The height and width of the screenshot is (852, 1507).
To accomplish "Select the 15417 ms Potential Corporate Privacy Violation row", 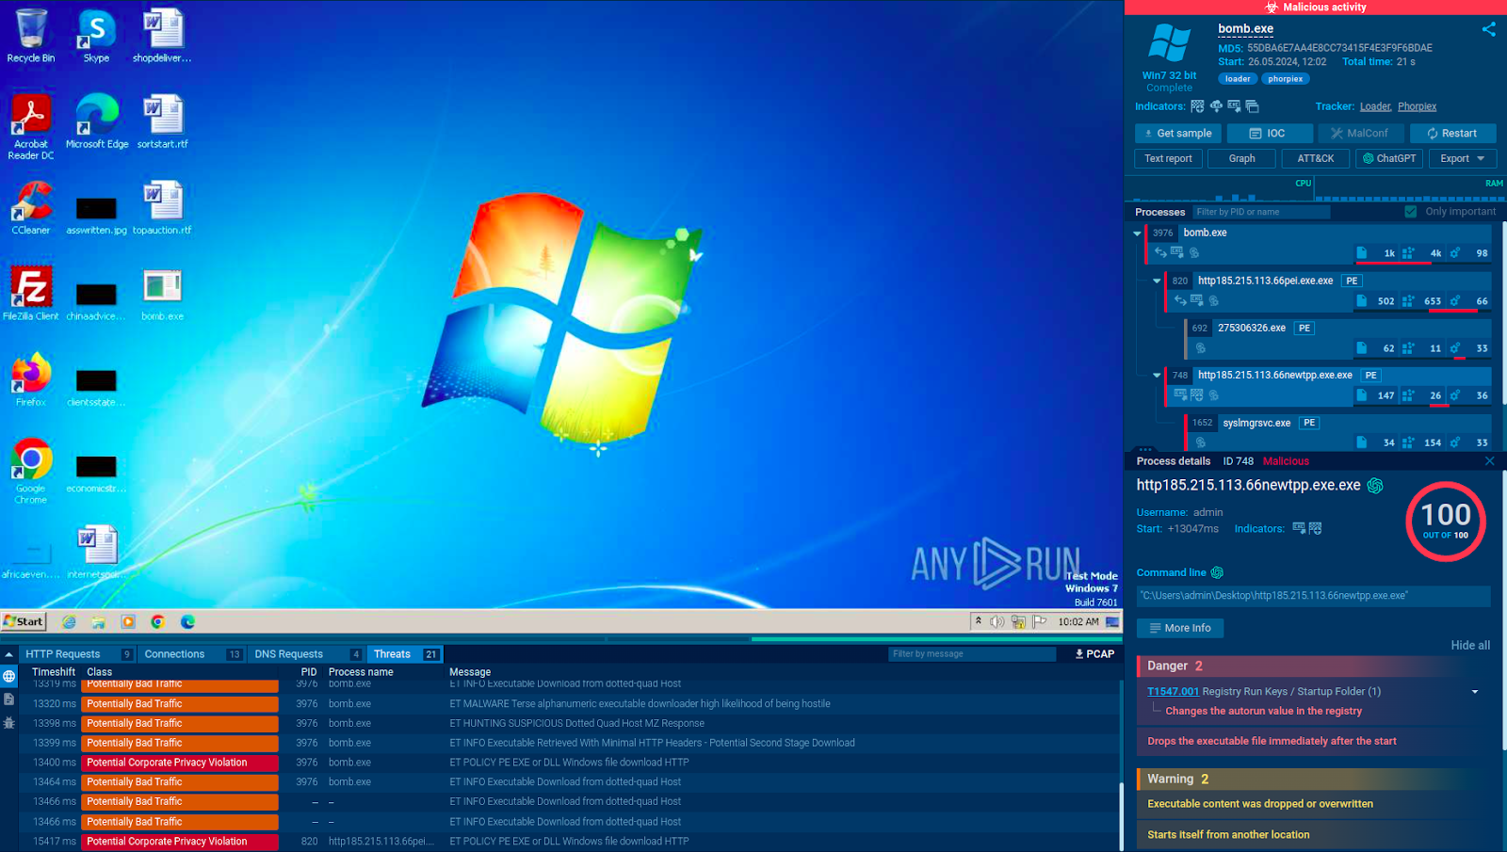I will [570, 842].
